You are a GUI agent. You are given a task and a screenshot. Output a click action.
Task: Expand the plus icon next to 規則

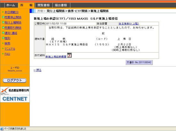3,38
